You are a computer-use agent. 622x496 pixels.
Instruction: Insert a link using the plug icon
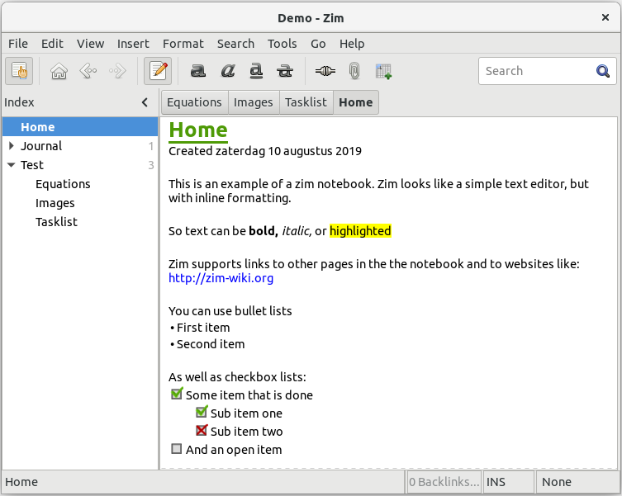coord(325,71)
